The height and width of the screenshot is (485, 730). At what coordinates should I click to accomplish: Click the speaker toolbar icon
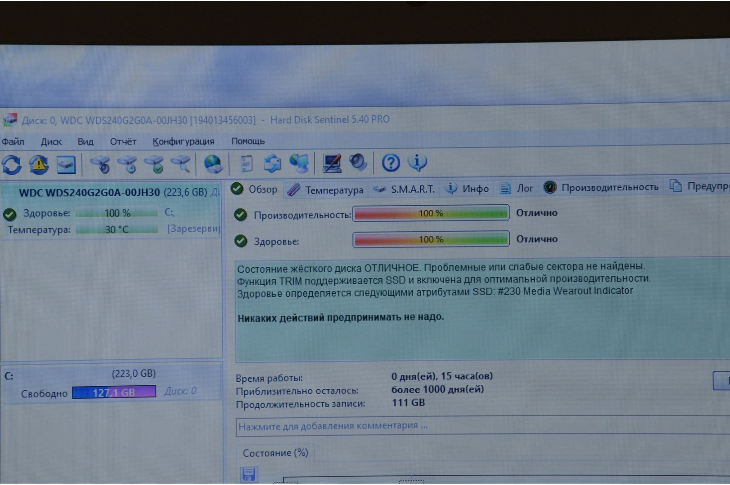tap(358, 163)
